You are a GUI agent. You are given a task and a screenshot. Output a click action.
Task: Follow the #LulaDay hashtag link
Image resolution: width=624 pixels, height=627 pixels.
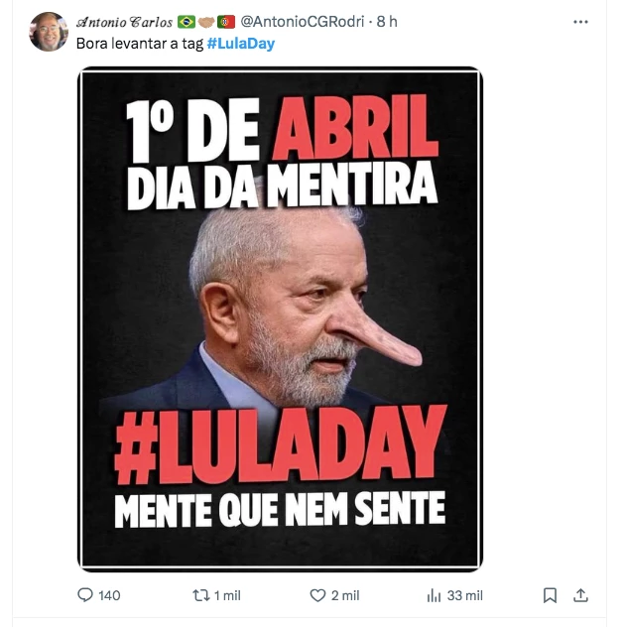241,44
